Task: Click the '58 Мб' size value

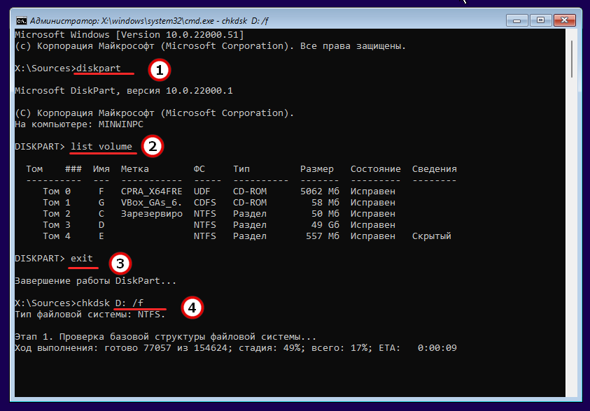Action: pyautogui.click(x=325, y=203)
